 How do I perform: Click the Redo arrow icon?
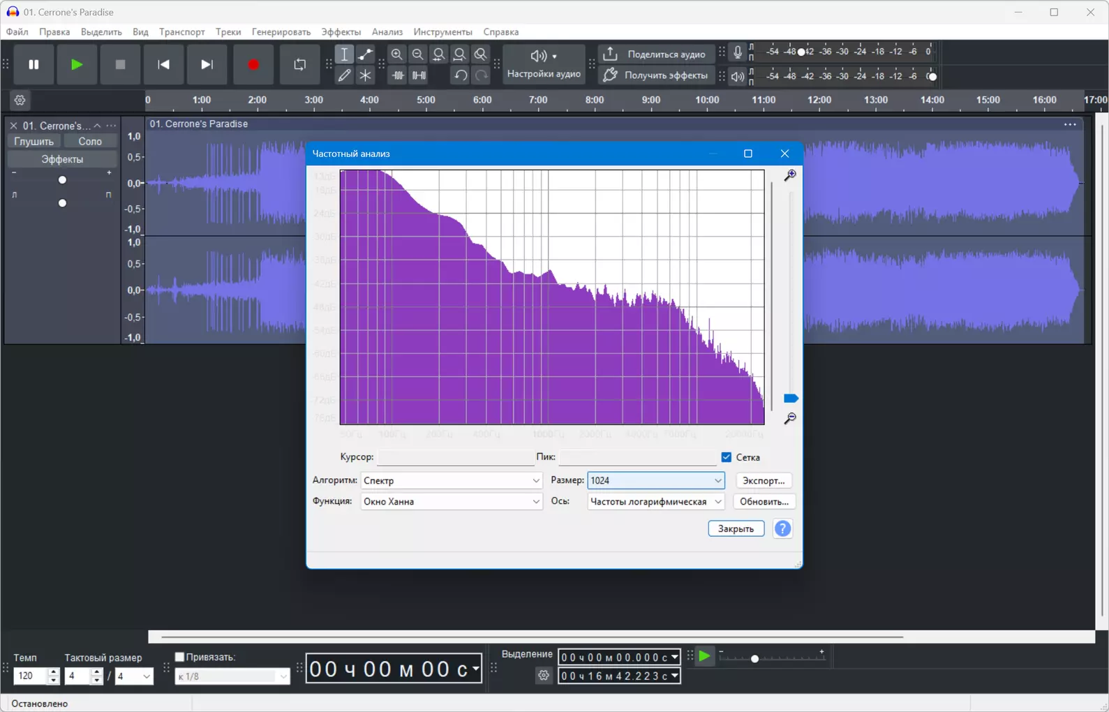(481, 75)
